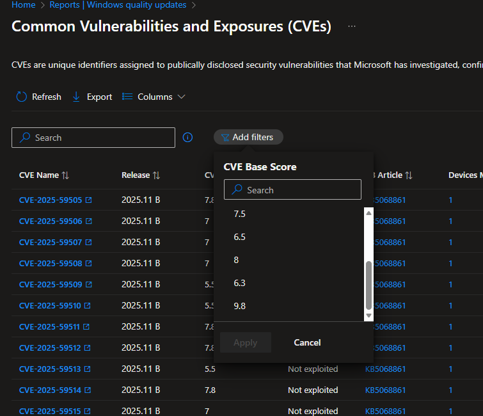Select the 7.5 base score option
This screenshot has height=416, width=483.
[240, 214]
